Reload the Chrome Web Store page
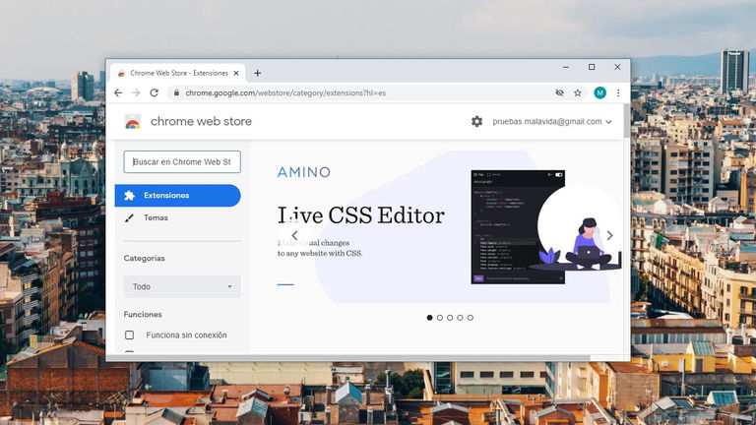This screenshot has height=425, width=756. tap(154, 93)
